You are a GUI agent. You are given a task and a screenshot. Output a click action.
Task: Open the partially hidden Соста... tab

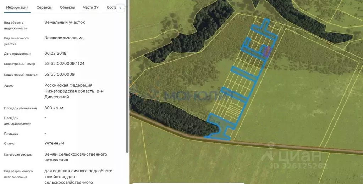[111, 7]
